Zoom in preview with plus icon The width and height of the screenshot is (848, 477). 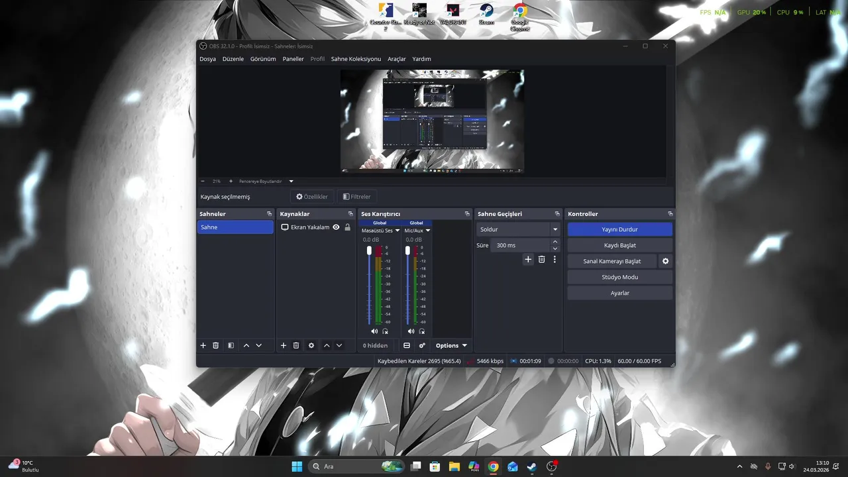[231, 181]
